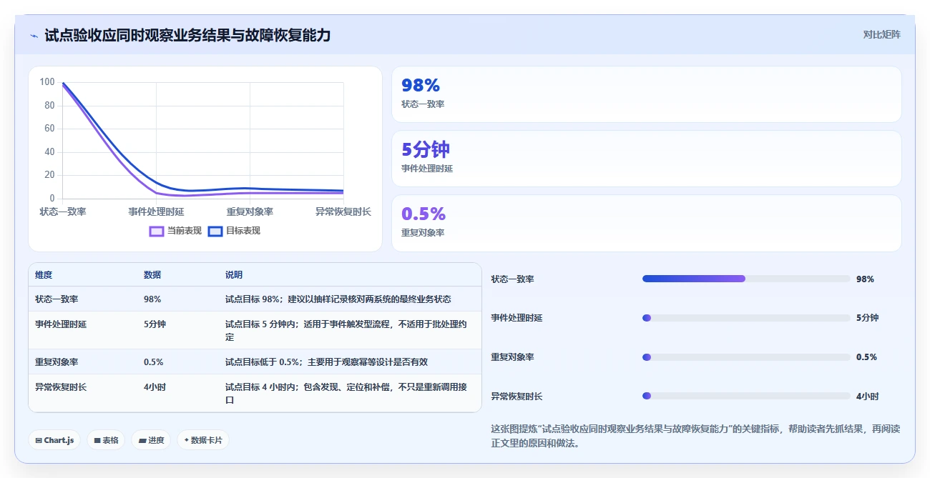
Task: Click the 数据 column header
Action: coord(152,275)
